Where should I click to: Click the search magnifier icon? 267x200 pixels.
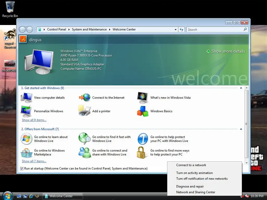(245, 29)
